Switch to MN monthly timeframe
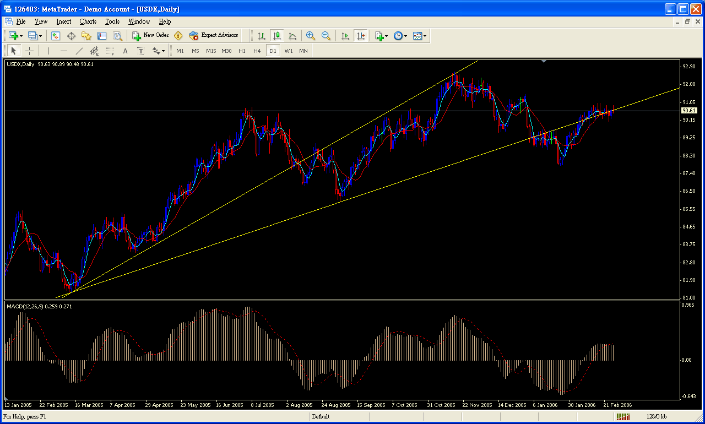This screenshot has width=705, height=424. [303, 51]
